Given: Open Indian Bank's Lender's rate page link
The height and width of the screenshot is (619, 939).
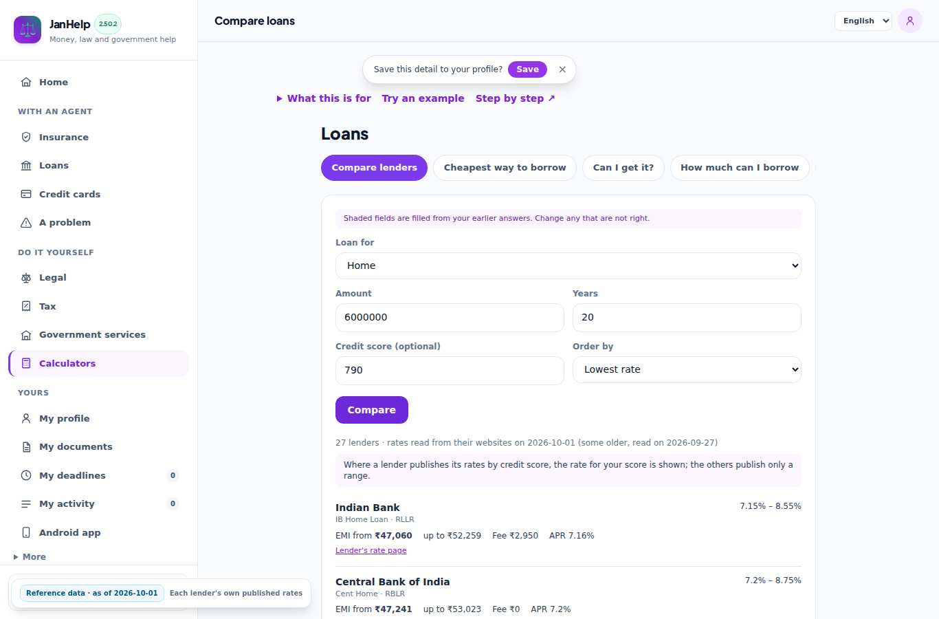Looking at the screenshot, I should (x=371, y=550).
